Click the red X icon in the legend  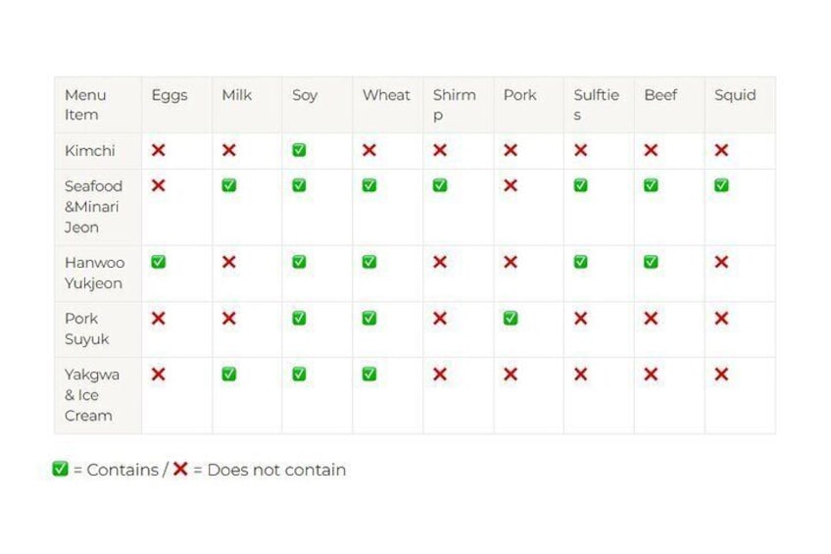(x=180, y=469)
